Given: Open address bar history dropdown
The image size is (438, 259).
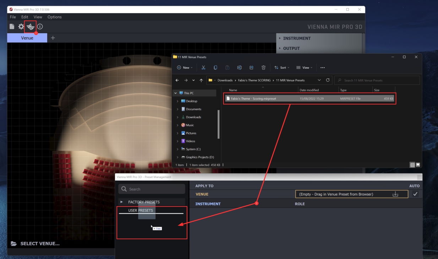Looking at the screenshot, I should [319, 80].
